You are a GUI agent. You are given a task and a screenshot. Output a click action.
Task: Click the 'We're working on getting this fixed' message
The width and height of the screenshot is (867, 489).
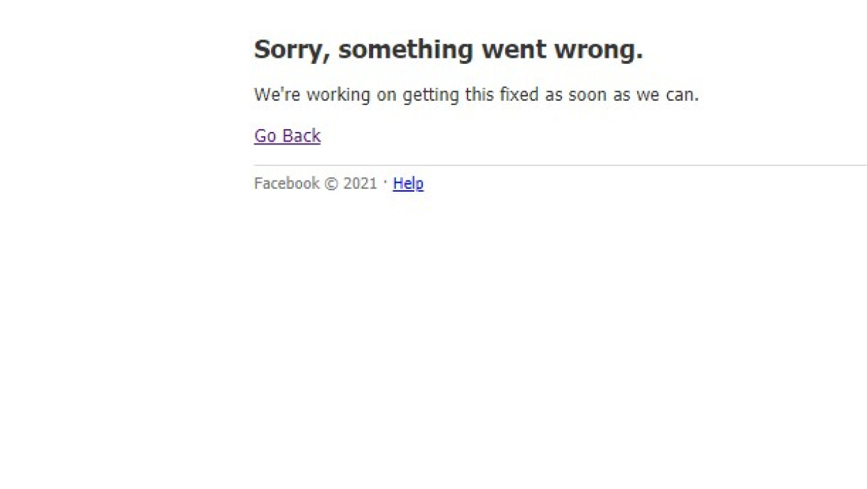coord(477,95)
